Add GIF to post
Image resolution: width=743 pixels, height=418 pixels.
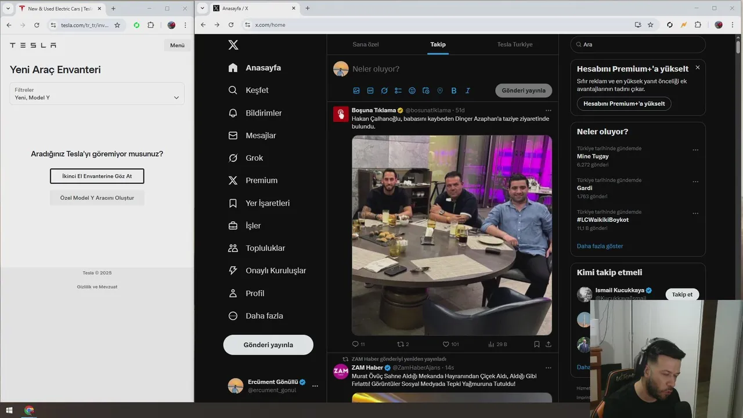click(x=370, y=91)
